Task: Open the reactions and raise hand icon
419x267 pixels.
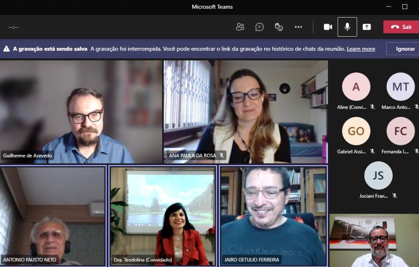Action: point(279,27)
